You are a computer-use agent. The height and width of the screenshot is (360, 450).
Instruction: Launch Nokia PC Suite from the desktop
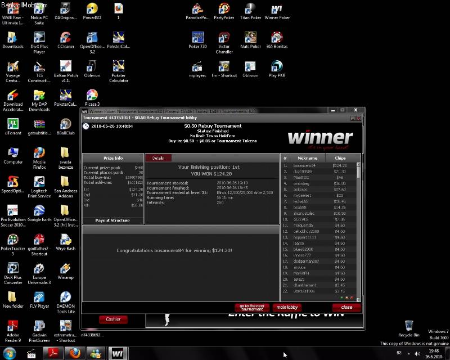pyautogui.click(x=39, y=15)
